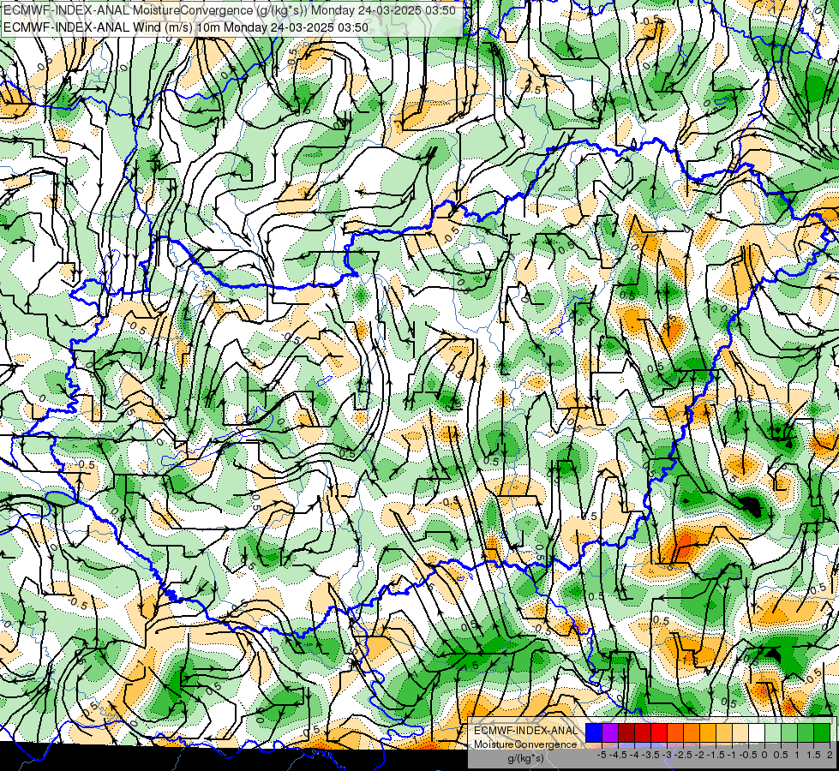Click the g/(kg*s) unit label

(525, 759)
